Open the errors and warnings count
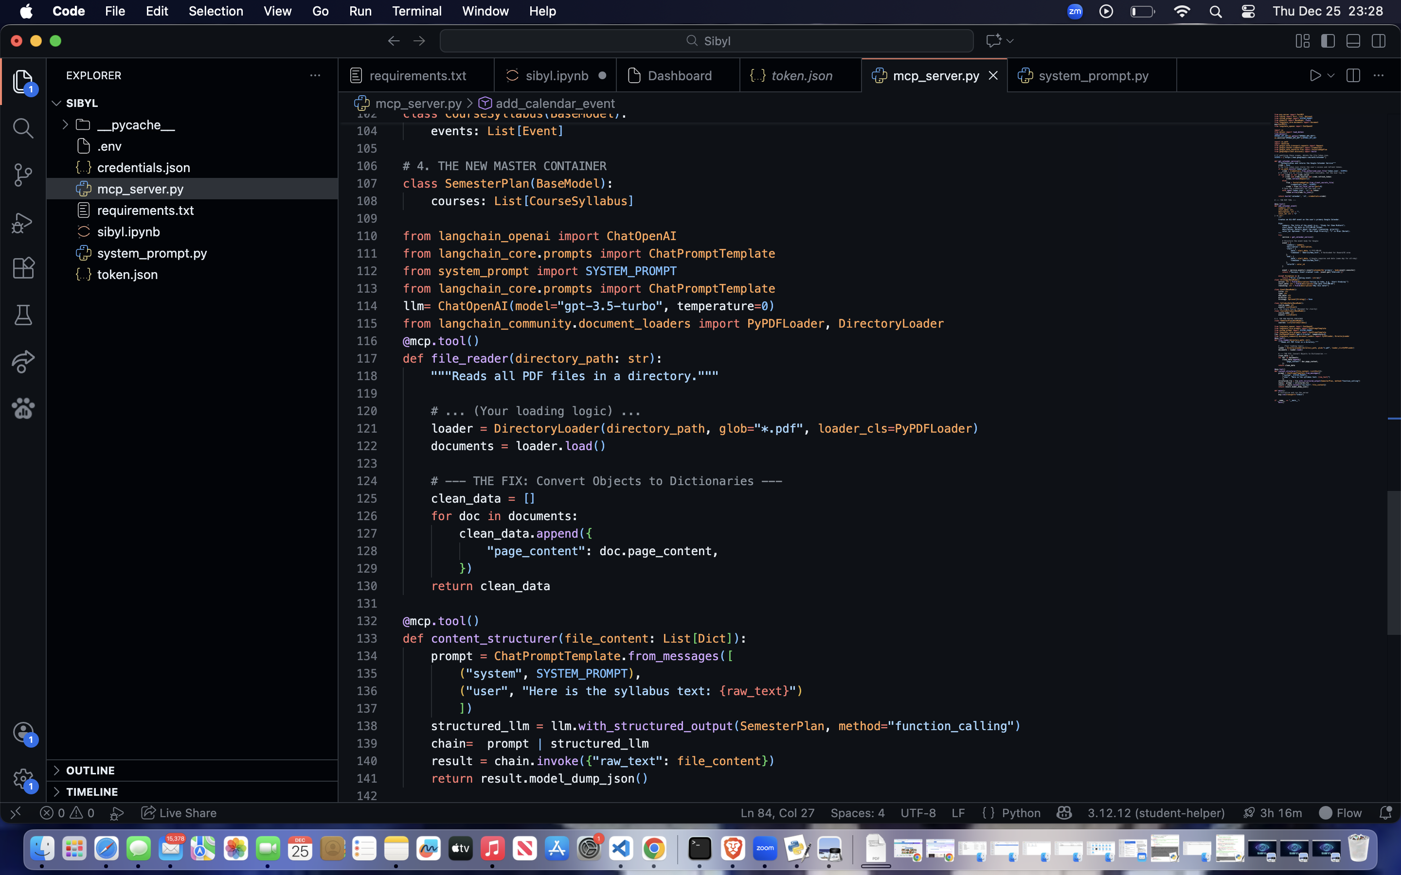This screenshot has height=875, width=1401. 67,812
